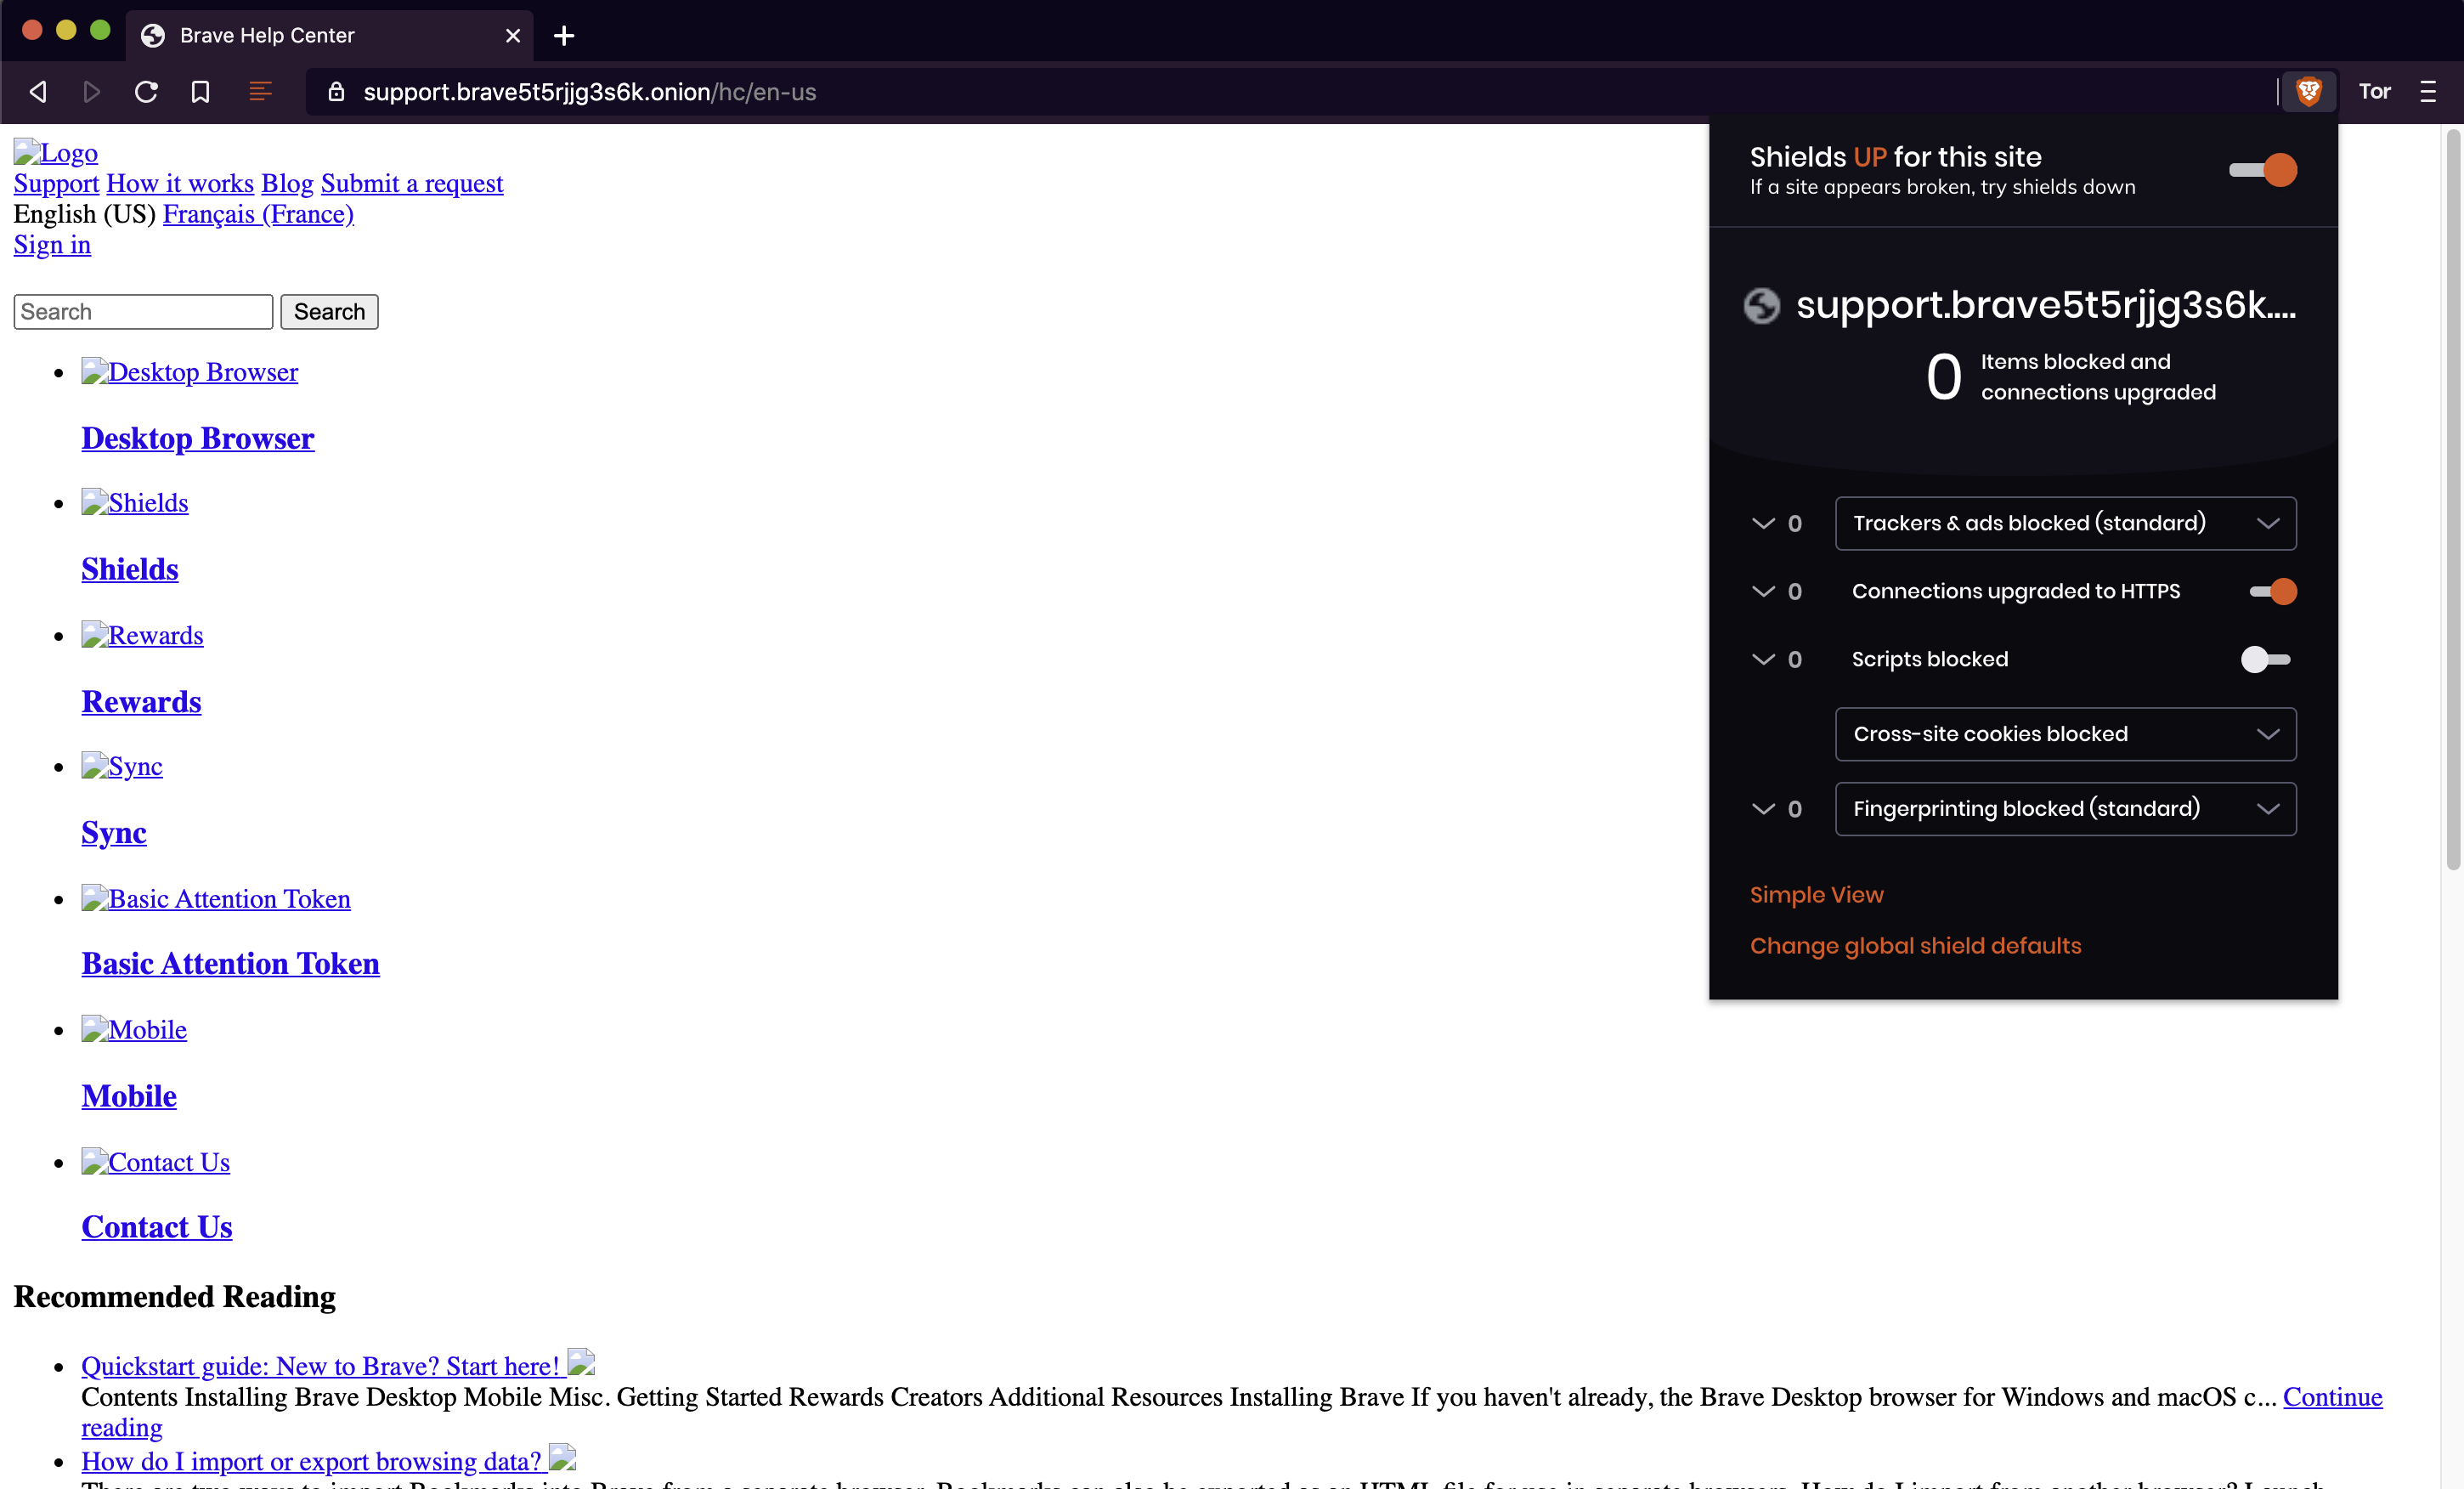Click the site lock icon in address bar
Viewport: 2464px width, 1489px height.
(336, 92)
